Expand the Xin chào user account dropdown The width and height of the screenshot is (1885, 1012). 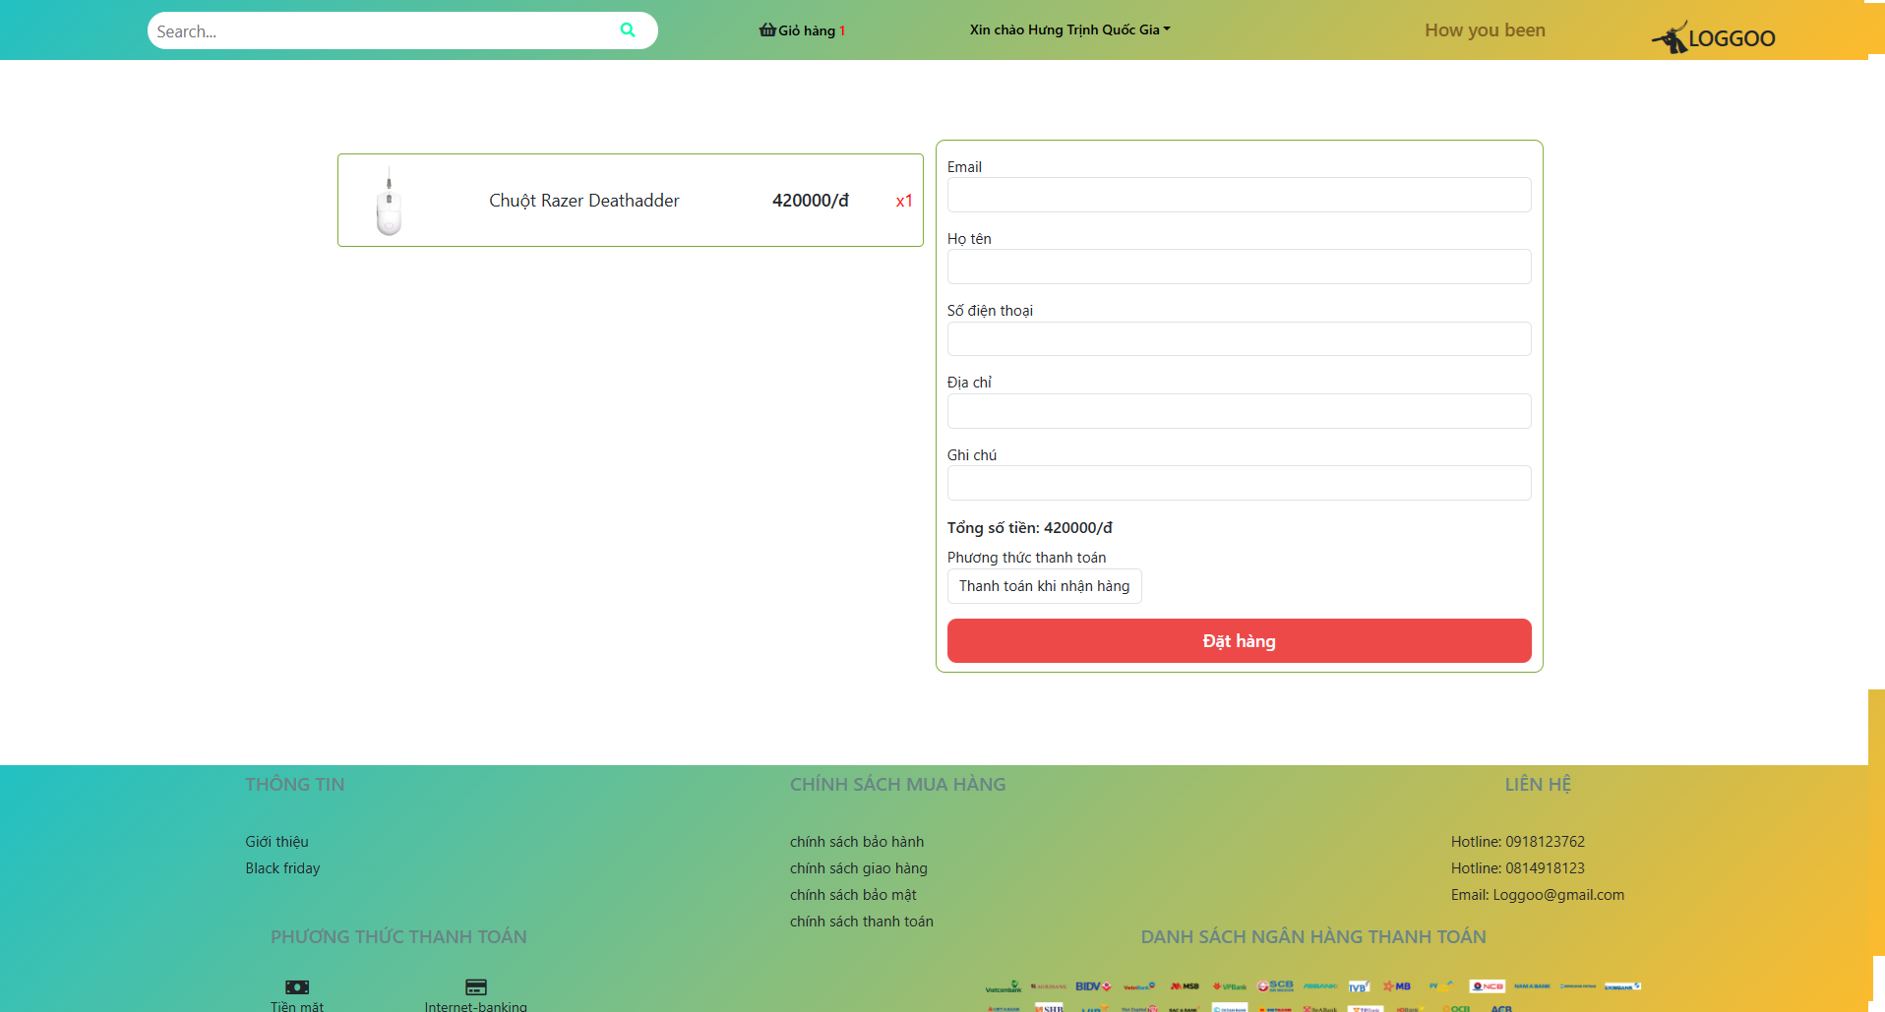coord(1069,30)
